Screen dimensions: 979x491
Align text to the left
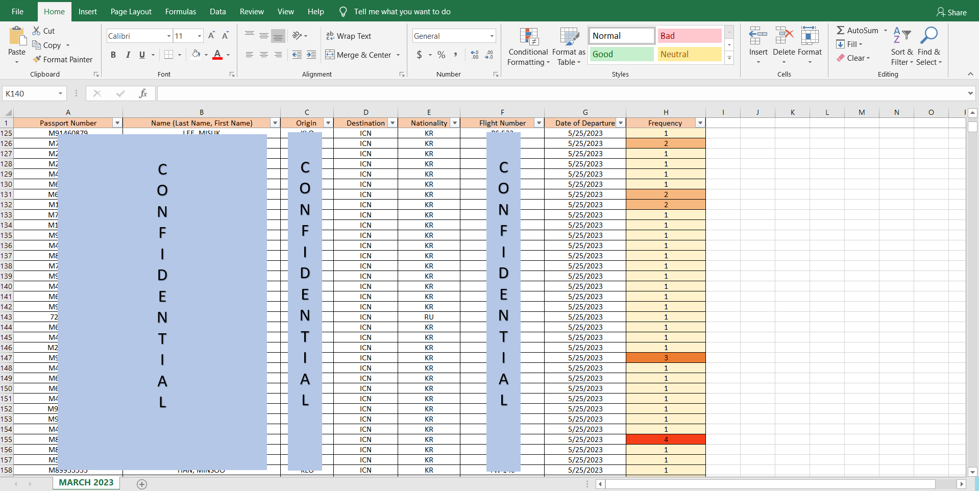(x=249, y=55)
